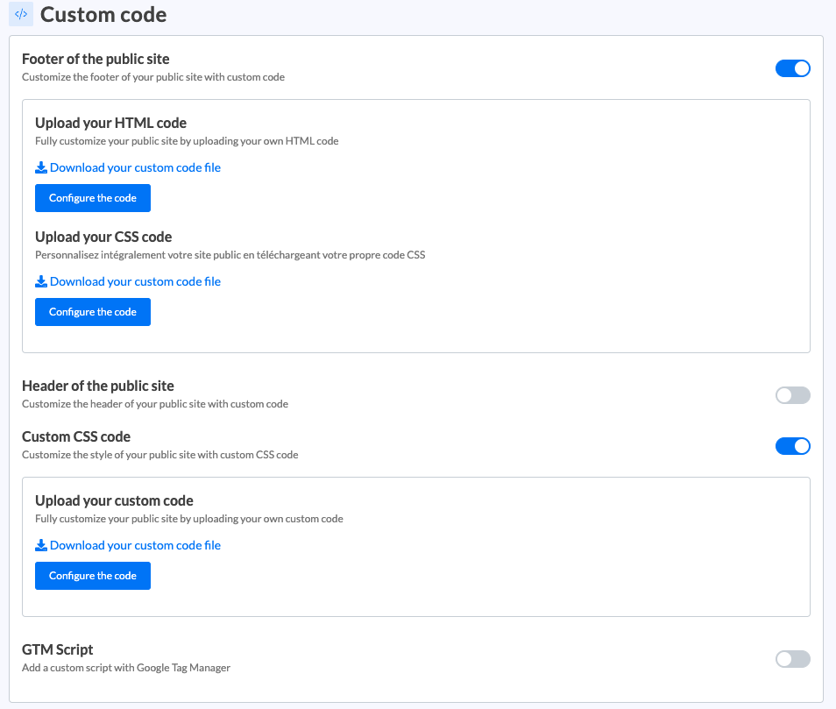
Task: Click download icon under Upload your HTML code
Action: (41, 167)
